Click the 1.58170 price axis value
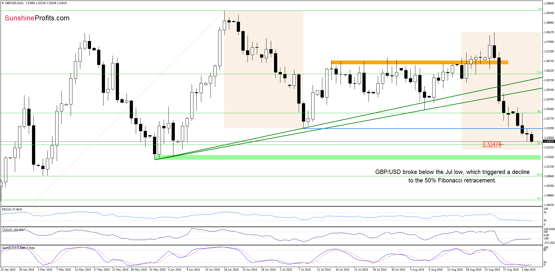Viewport: 555px width, 272px height. coord(549,32)
